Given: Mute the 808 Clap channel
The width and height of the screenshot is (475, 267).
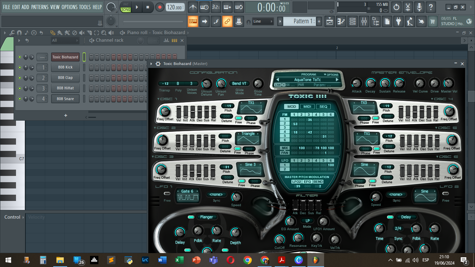Looking at the screenshot, I should [x=19, y=78].
